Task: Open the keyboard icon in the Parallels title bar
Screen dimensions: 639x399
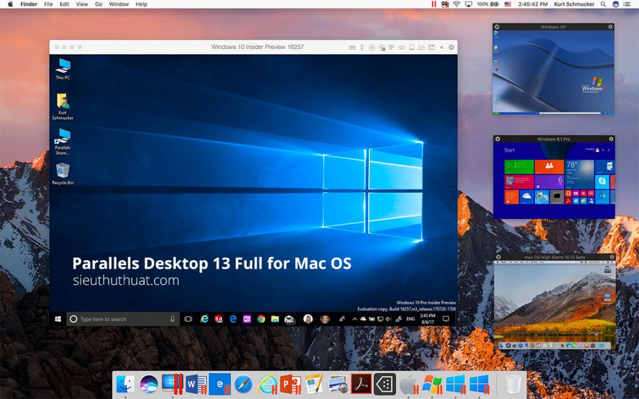Action: [x=352, y=47]
